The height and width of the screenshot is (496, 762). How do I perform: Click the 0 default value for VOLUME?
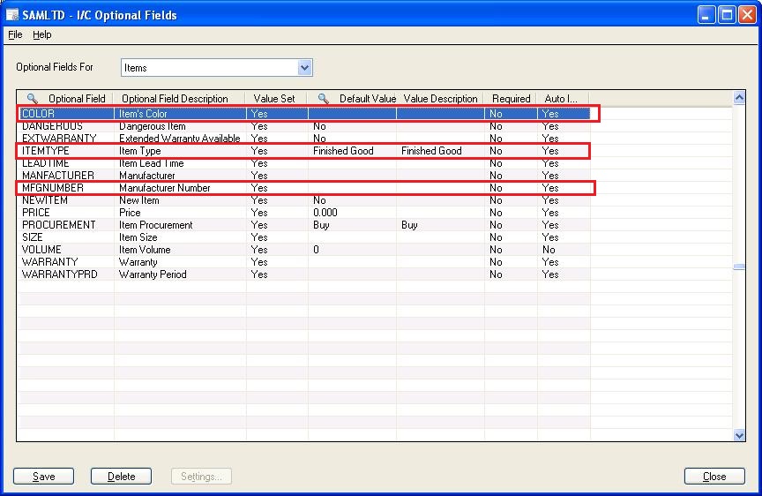click(x=352, y=250)
